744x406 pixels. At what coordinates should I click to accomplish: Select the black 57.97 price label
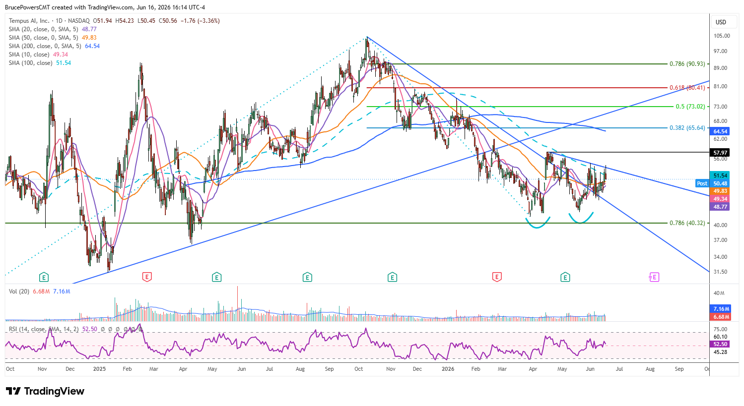pyautogui.click(x=720, y=153)
